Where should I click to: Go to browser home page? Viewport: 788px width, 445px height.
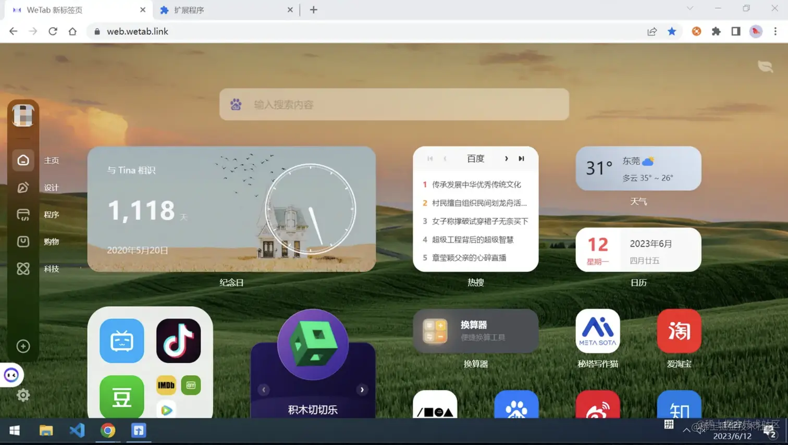[72, 31]
